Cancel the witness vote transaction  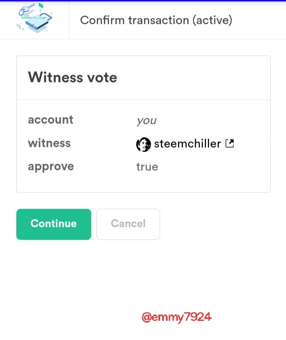[x=128, y=224]
